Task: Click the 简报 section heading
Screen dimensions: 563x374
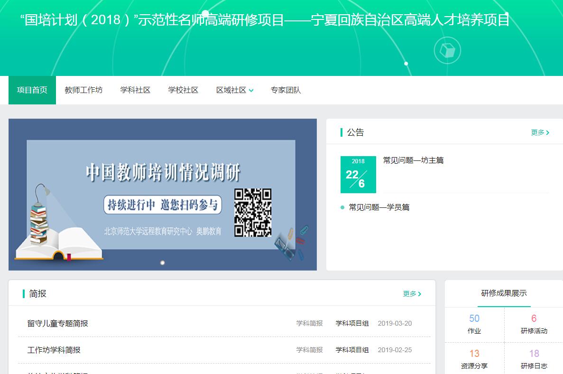Action: click(37, 293)
